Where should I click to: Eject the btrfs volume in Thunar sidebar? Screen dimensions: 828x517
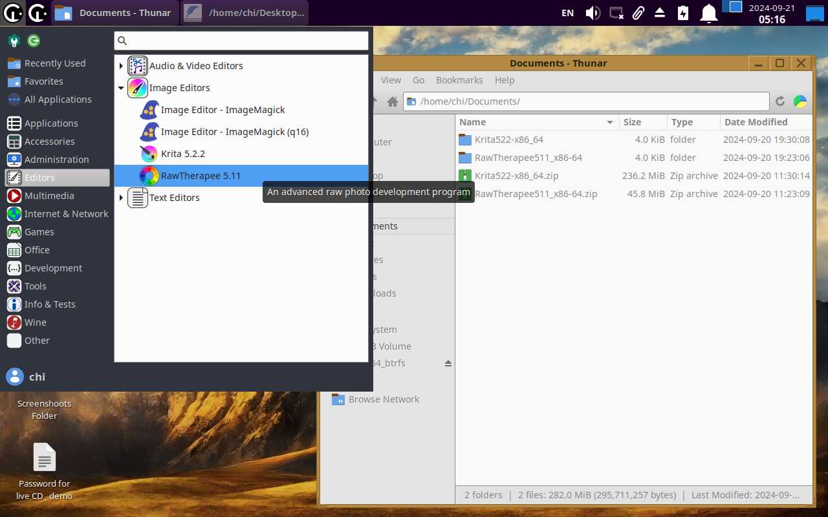tap(448, 363)
